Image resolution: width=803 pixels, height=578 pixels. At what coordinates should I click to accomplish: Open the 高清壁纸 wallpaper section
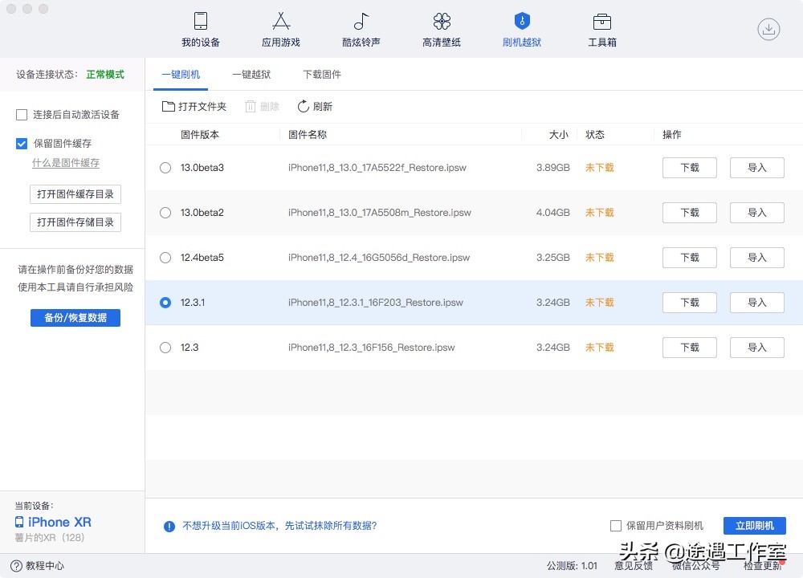pyautogui.click(x=441, y=29)
